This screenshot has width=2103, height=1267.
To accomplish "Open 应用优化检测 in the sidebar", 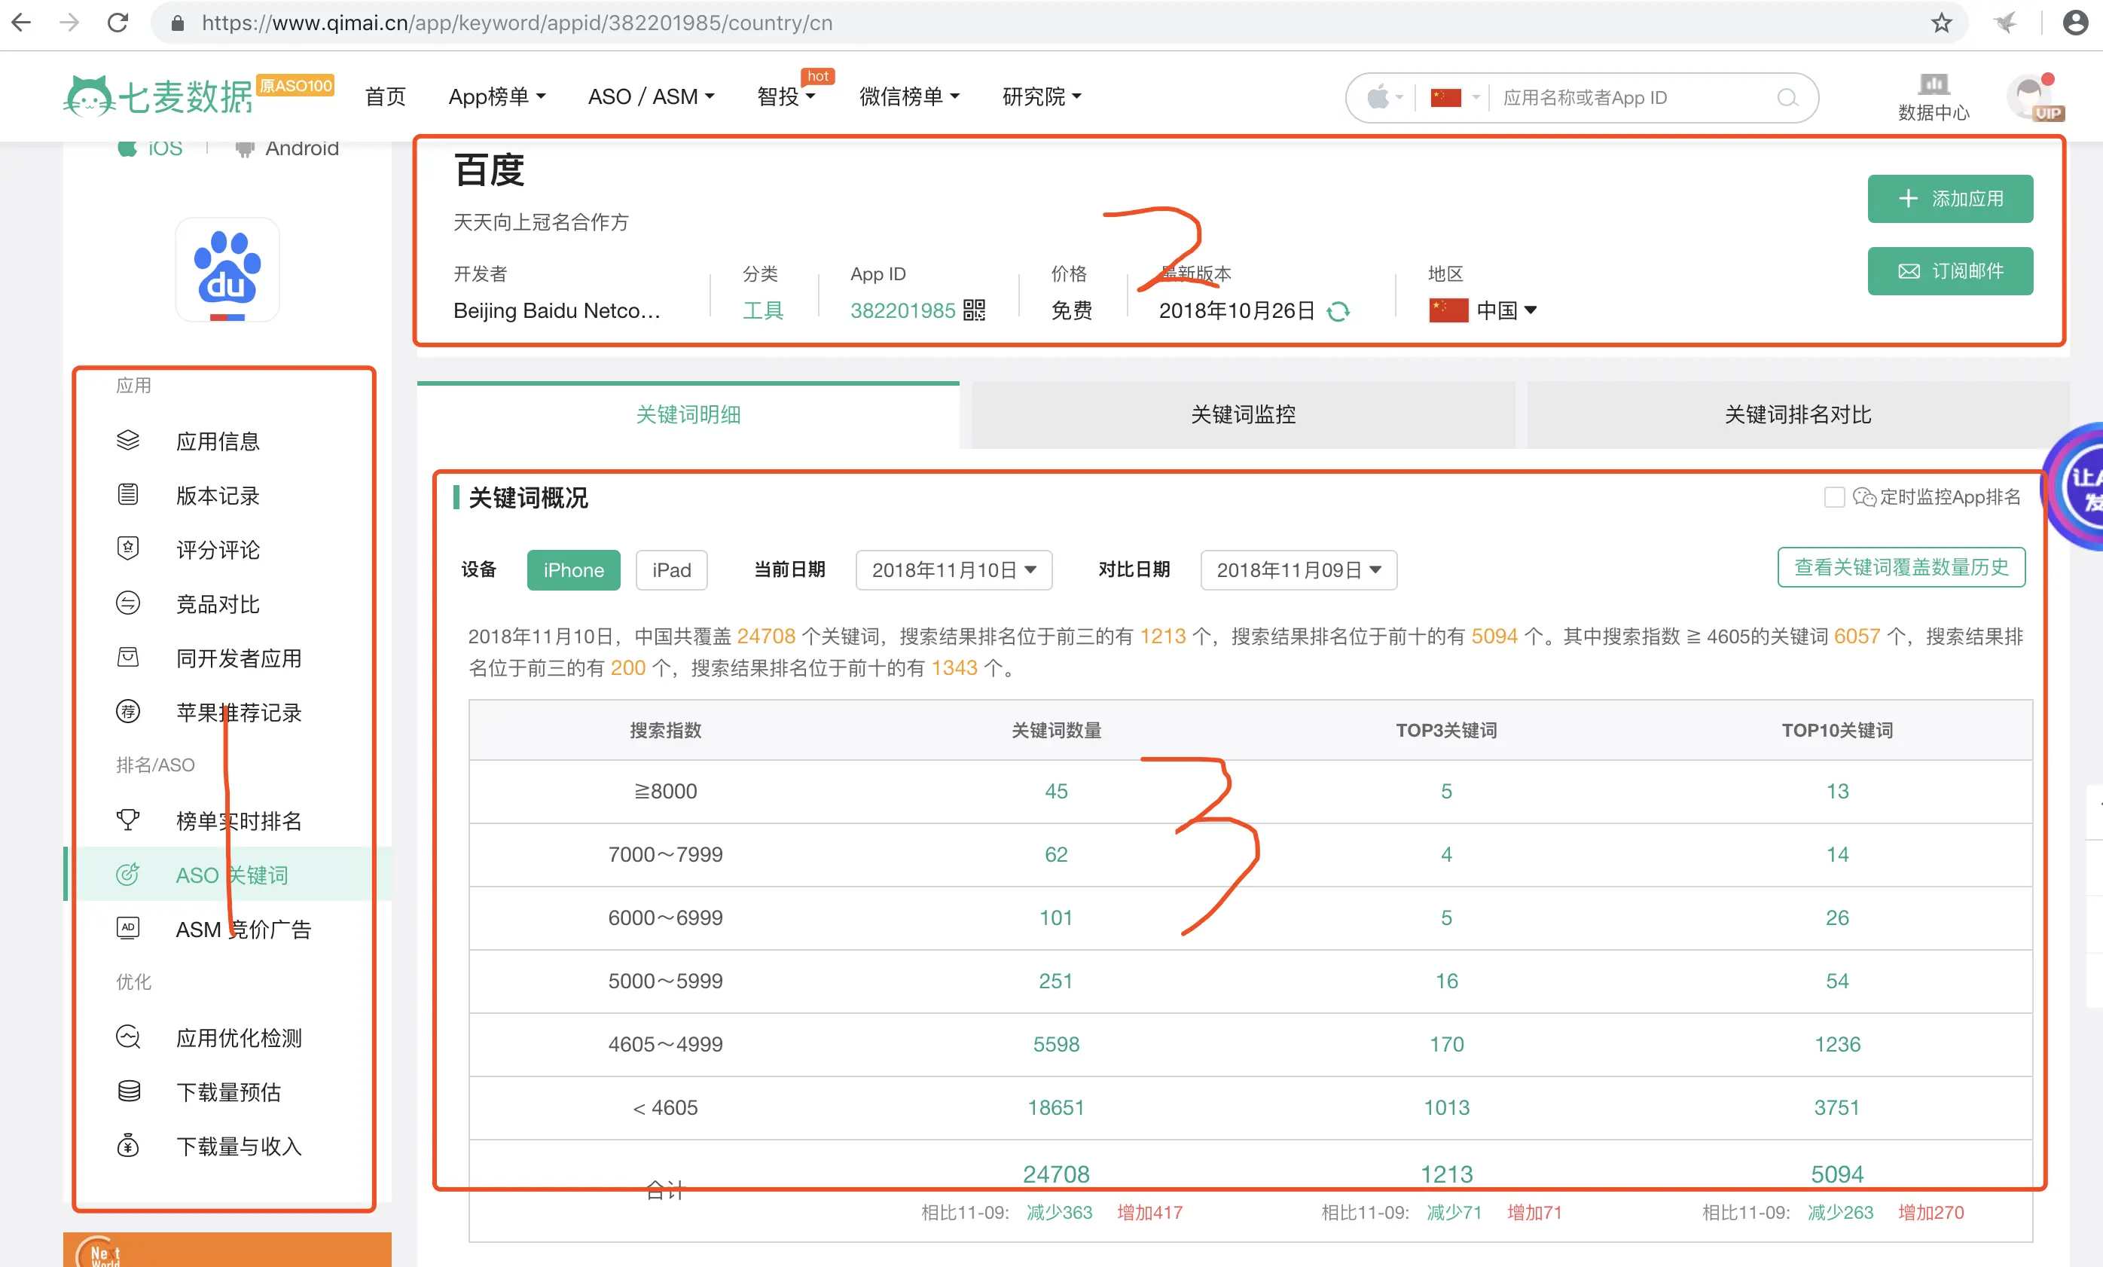I will [x=238, y=1038].
